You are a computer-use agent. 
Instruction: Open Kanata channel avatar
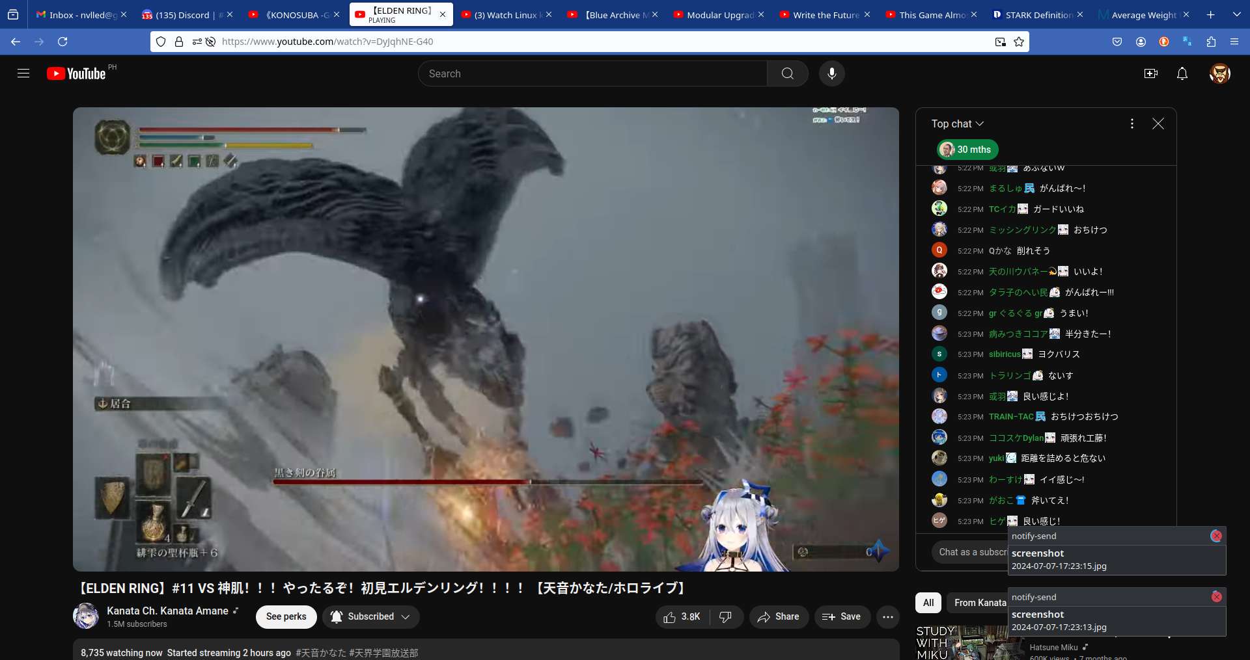coord(86,616)
